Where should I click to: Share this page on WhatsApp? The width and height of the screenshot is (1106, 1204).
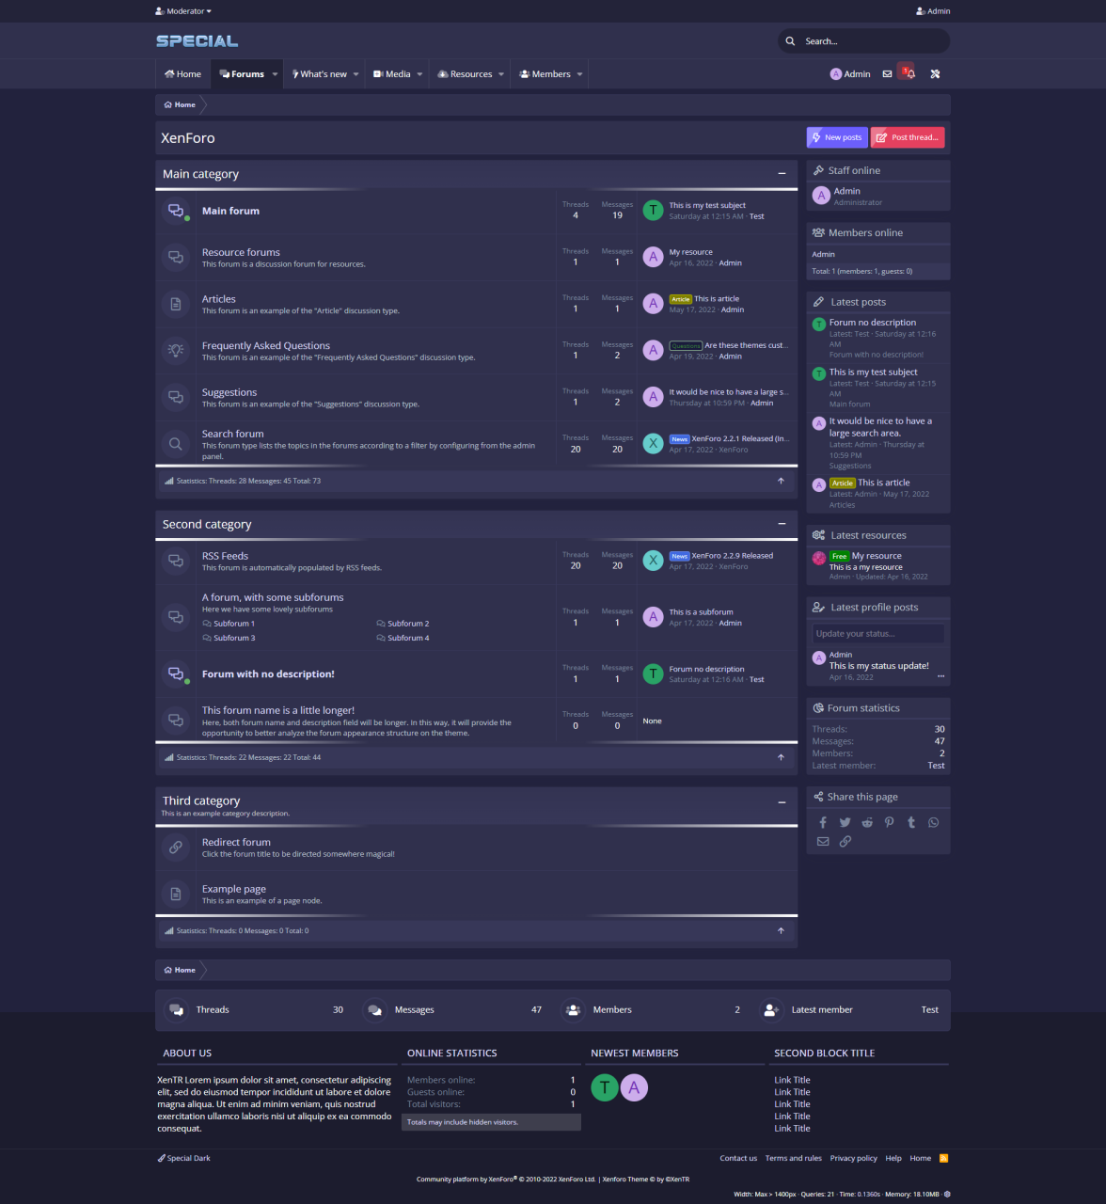(933, 822)
